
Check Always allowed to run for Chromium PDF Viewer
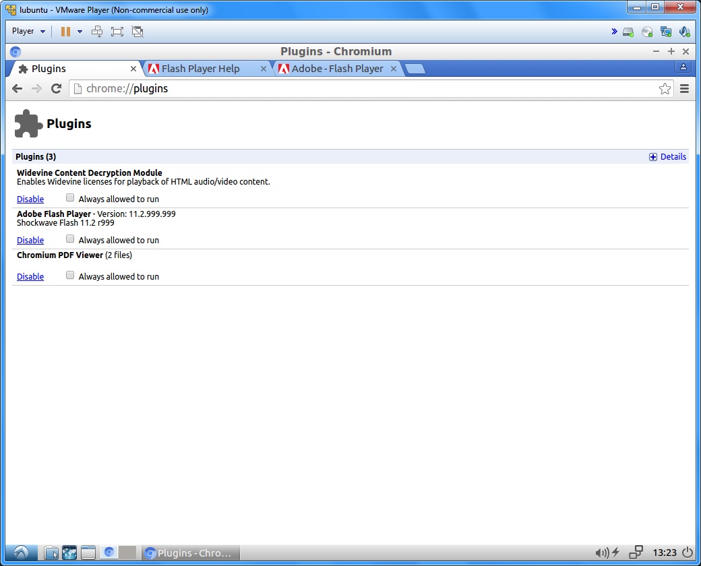click(x=69, y=275)
